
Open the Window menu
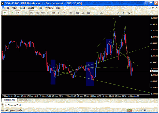49,8
